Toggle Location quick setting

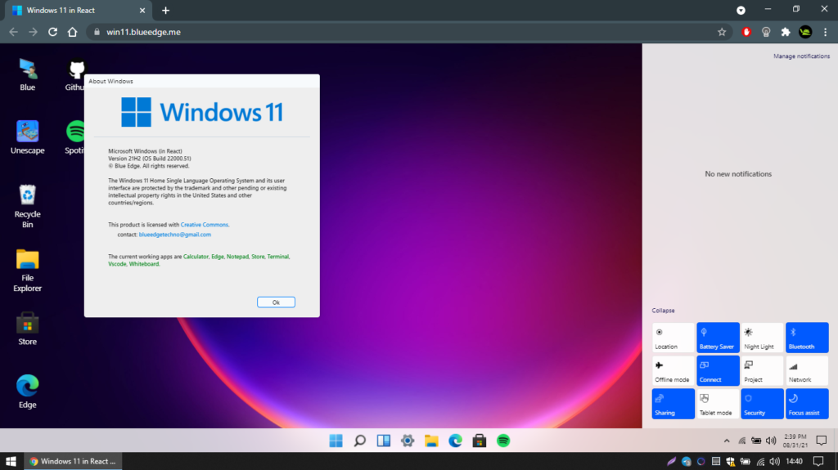click(673, 338)
